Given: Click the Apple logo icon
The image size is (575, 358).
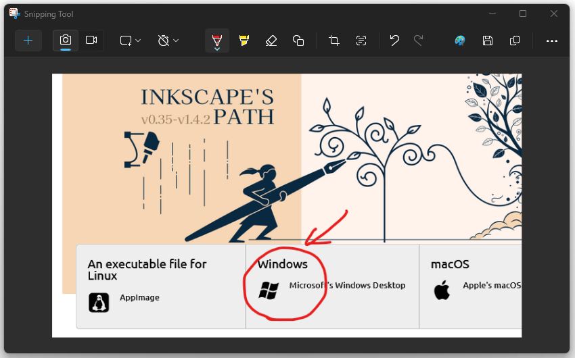Looking at the screenshot, I should coord(442,290).
